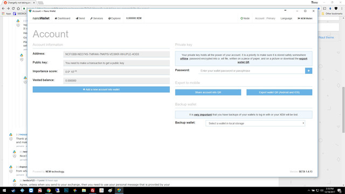Click the black shield Chrome extension icon
Image resolution: width=345 pixels, height=194 pixels.
coord(336,9)
